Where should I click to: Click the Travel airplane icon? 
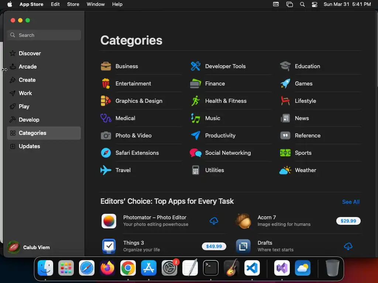tap(106, 170)
